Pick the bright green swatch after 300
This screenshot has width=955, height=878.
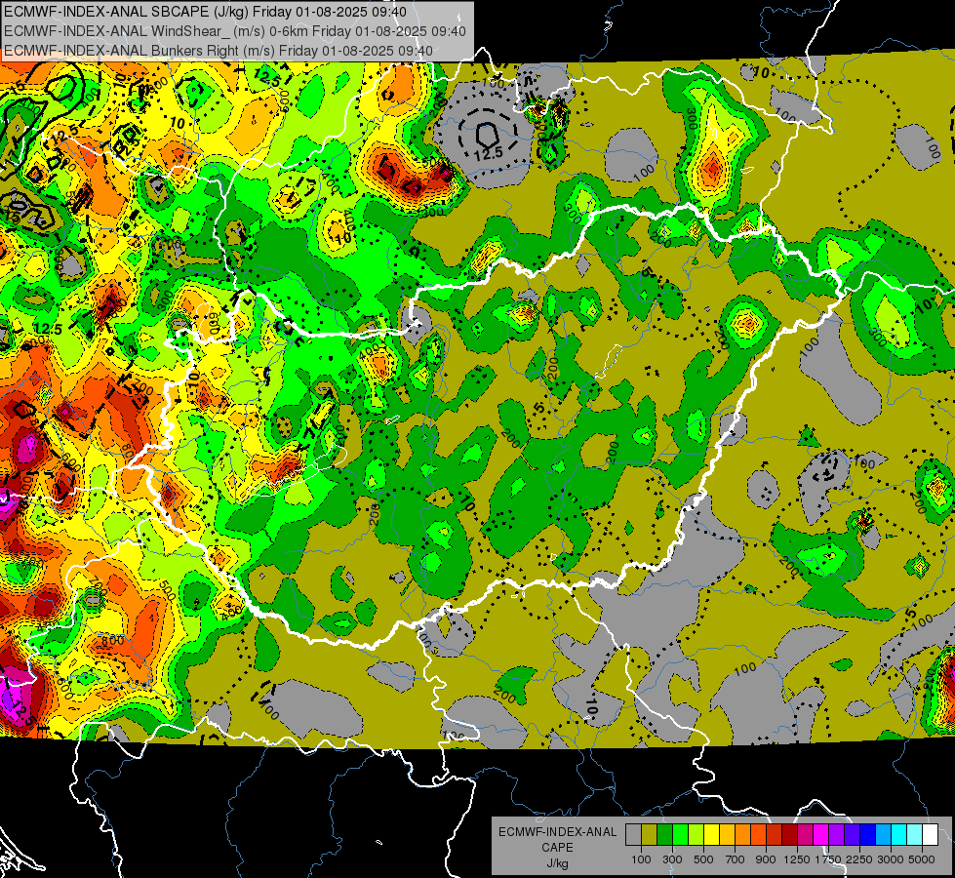(x=680, y=834)
